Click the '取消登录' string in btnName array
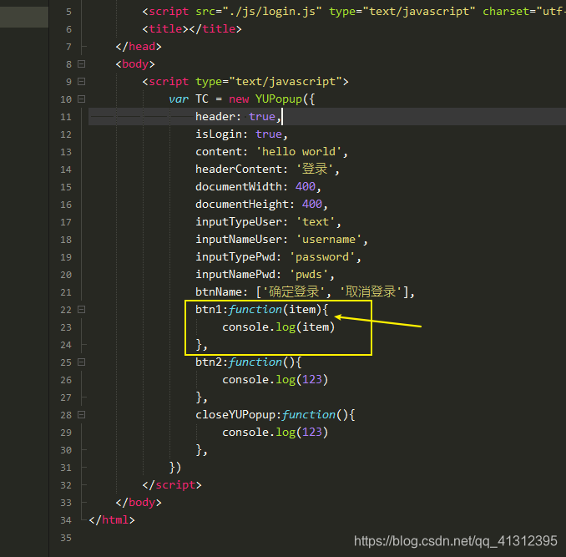 click(371, 291)
